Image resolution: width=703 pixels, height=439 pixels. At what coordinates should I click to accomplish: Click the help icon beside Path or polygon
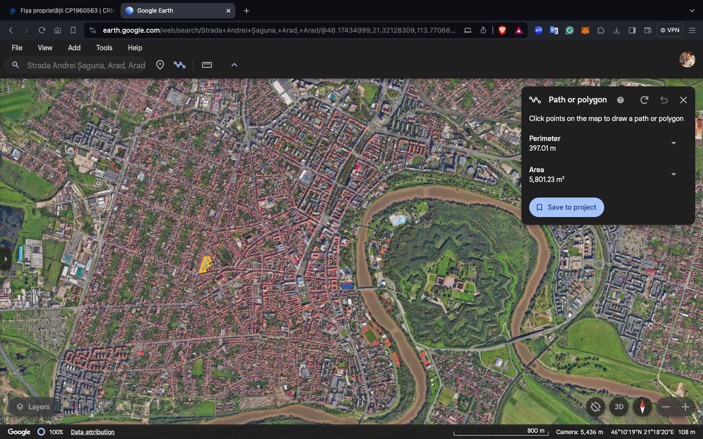click(620, 100)
